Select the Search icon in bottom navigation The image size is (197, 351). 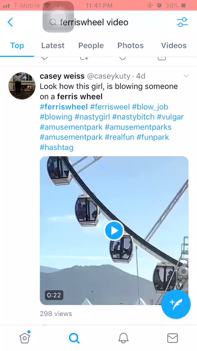[x=74, y=338]
